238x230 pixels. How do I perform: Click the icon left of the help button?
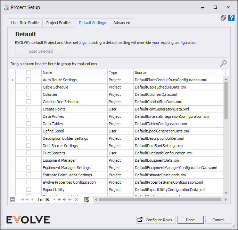click(223, 18)
